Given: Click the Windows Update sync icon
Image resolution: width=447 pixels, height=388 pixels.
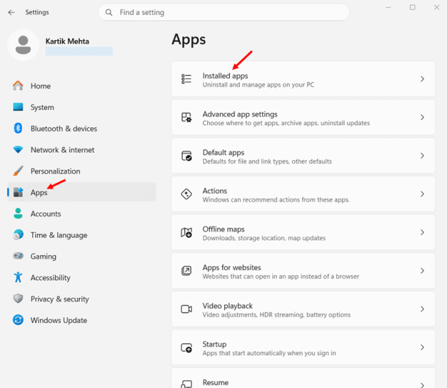Looking at the screenshot, I should (x=18, y=320).
